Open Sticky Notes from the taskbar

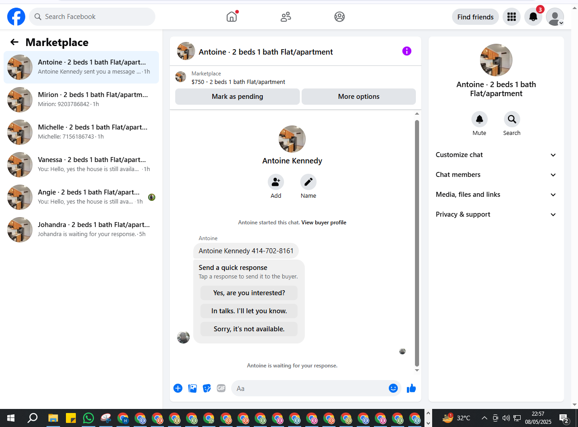[71, 418]
